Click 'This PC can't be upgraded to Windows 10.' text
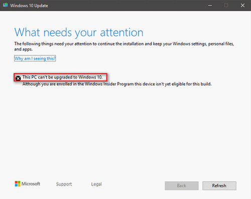Screen dimensions: 251x199 [62, 77]
